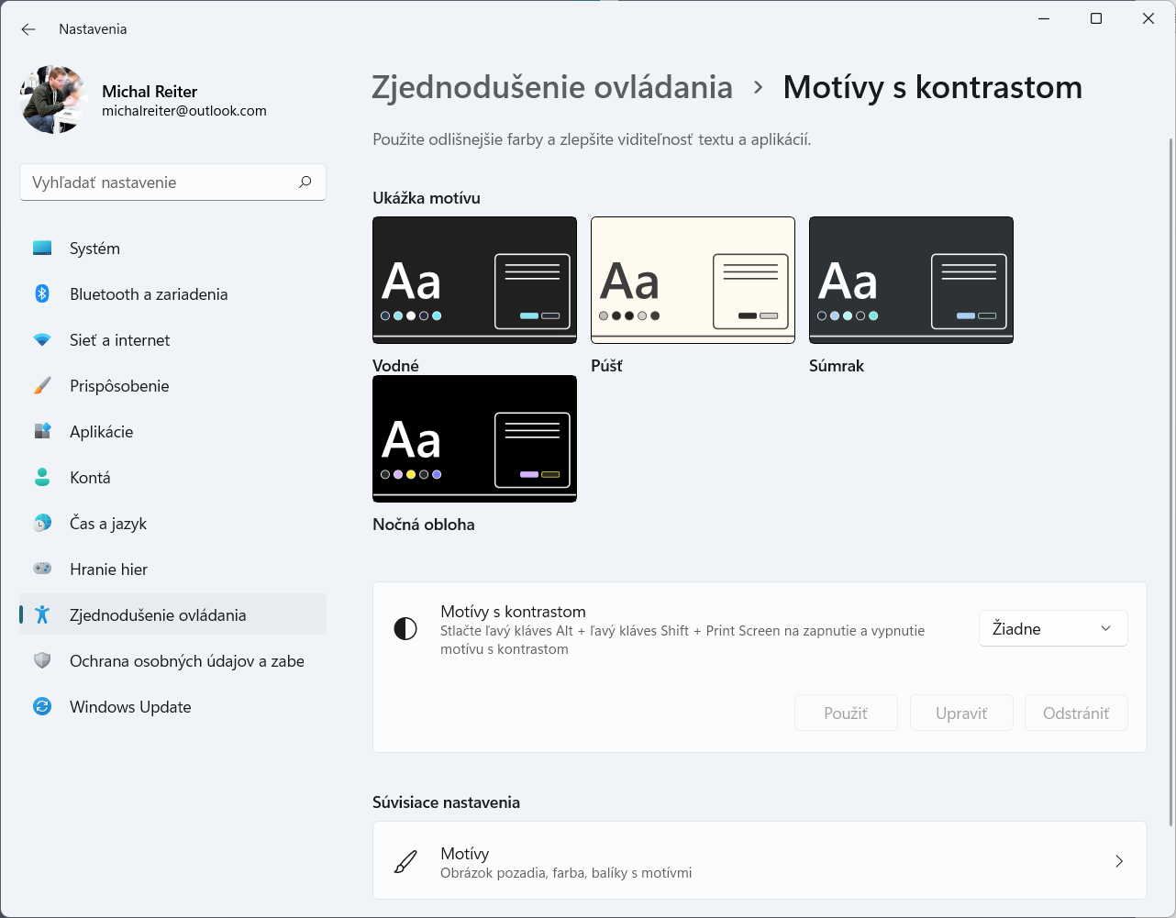Click the Windows Update sync icon
1176x918 pixels.
(x=42, y=707)
